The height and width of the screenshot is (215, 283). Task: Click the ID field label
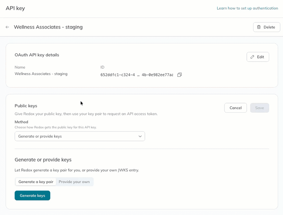click(102, 67)
